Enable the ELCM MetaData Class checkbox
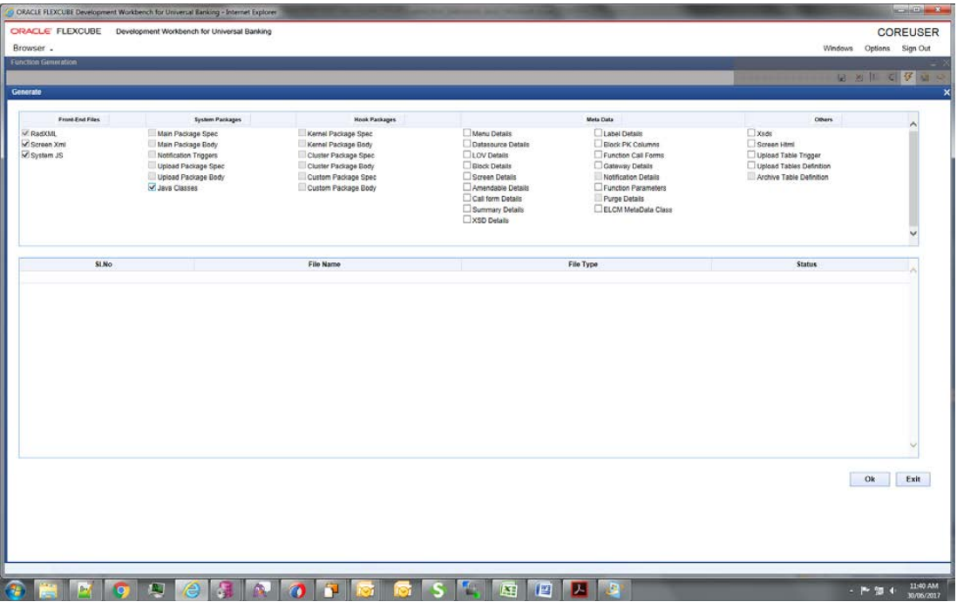This screenshot has height=602, width=957. pos(598,208)
